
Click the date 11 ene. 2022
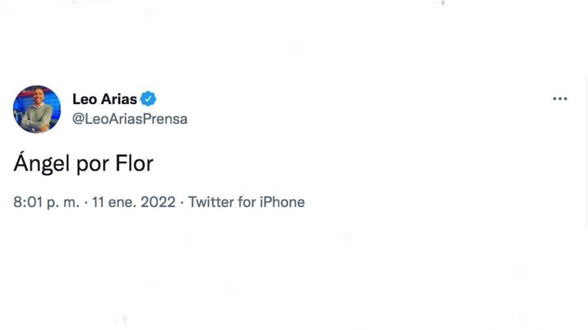[133, 202]
